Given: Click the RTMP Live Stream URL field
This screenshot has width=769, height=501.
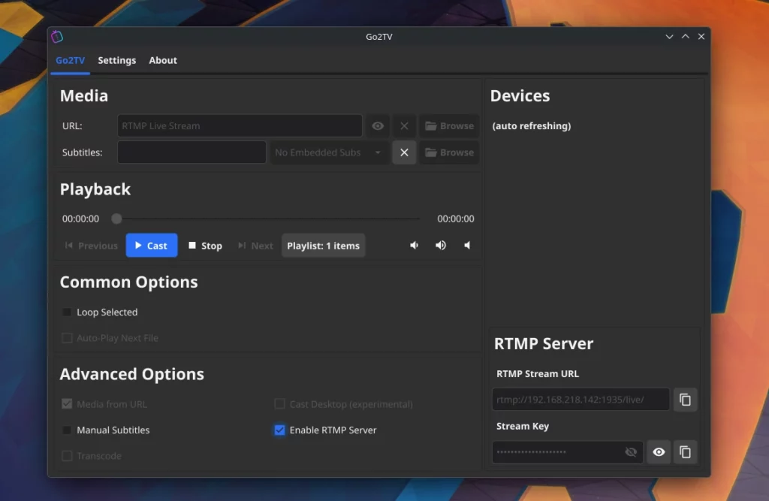Looking at the screenshot, I should (240, 126).
